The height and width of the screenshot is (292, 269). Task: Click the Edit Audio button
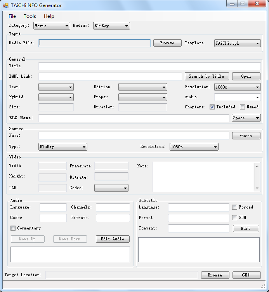point(113,239)
